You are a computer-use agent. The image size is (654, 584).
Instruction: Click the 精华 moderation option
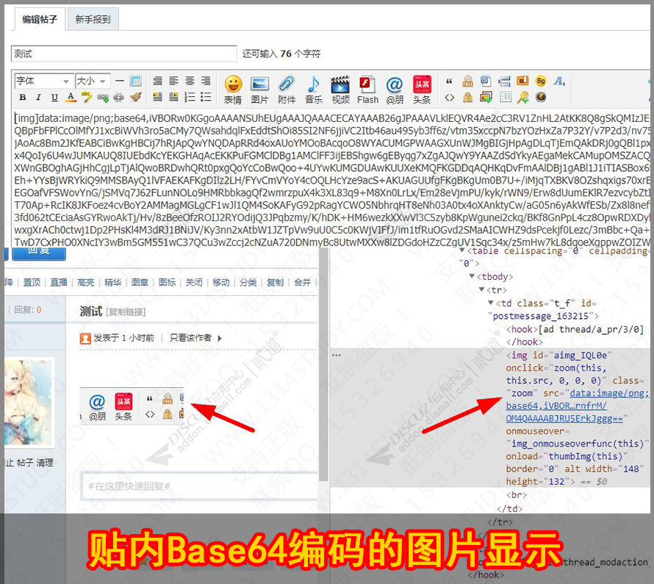click(x=113, y=283)
